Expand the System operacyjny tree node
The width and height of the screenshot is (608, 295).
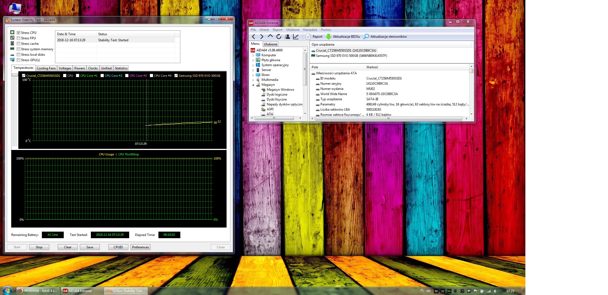253,65
